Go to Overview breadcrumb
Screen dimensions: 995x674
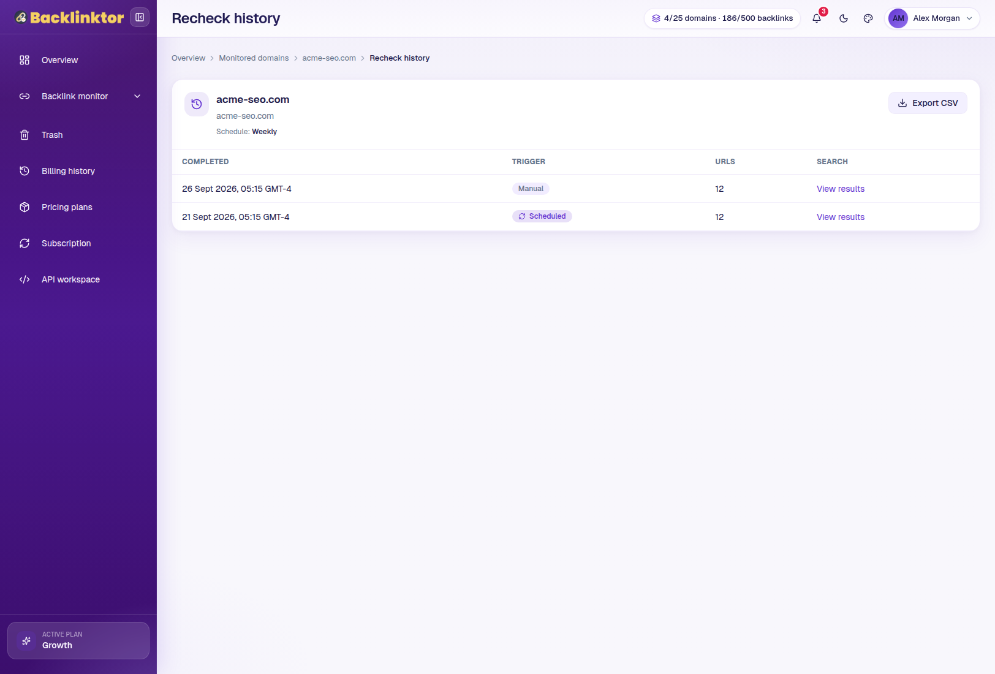(x=188, y=58)
